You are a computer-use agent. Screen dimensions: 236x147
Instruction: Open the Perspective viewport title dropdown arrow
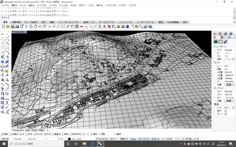pyautogui.click(x=26, y=32)
